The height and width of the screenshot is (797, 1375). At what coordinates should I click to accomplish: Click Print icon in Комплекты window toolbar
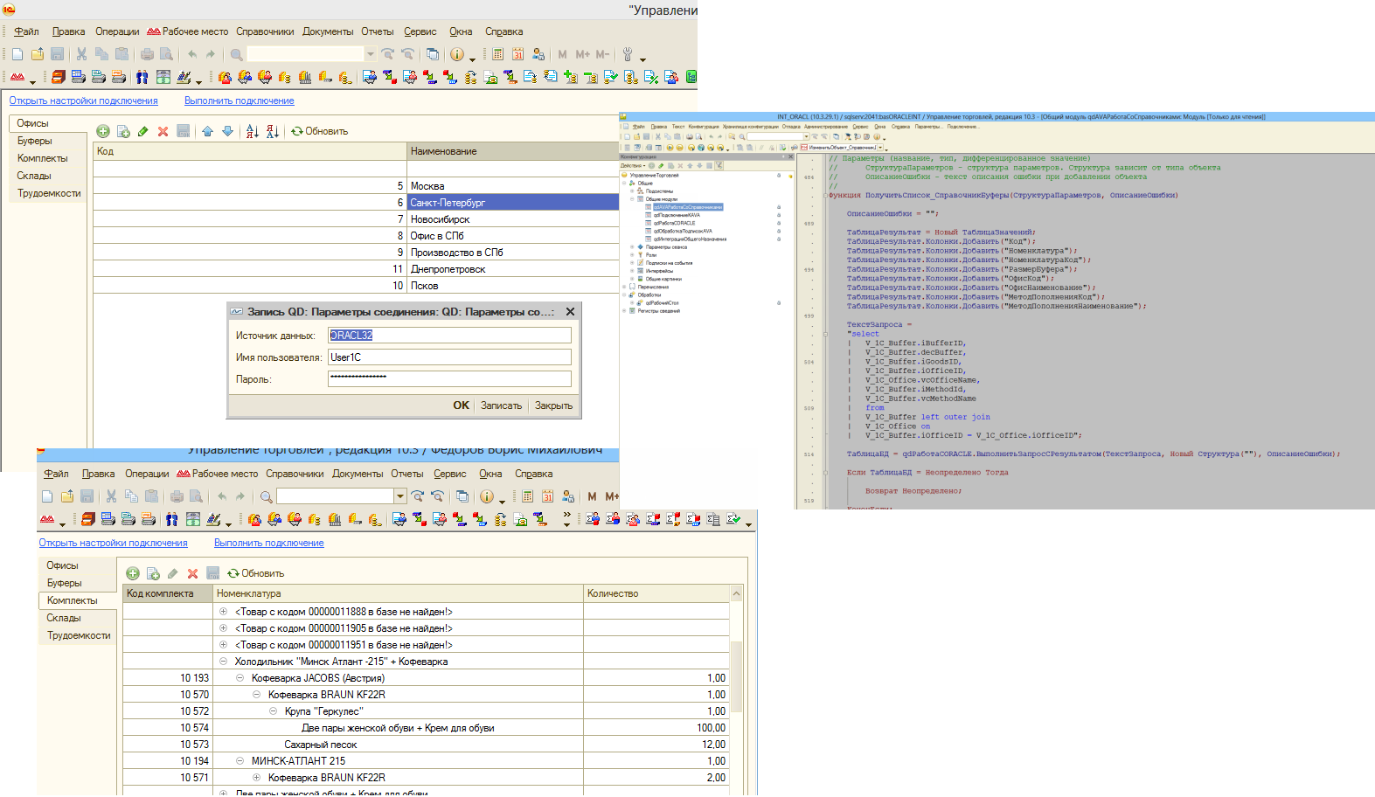[x=177, y=496]
